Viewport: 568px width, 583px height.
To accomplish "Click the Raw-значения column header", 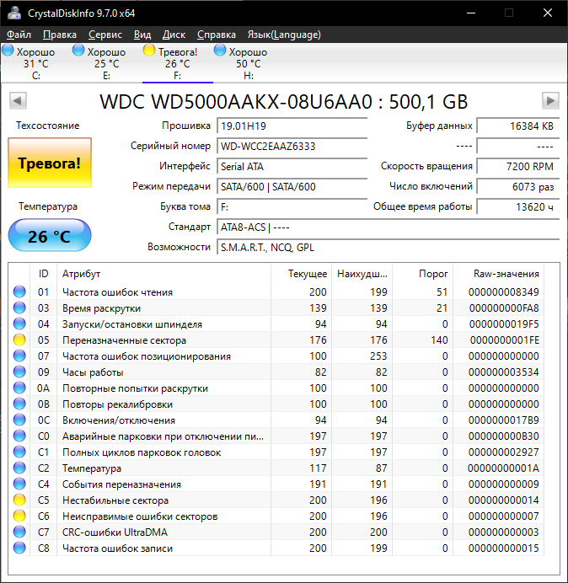I will pos(506,274).
